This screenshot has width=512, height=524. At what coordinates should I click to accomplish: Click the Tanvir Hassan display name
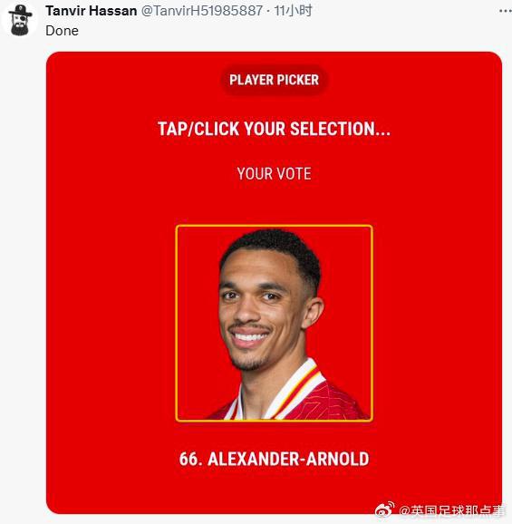coord(92,11)
